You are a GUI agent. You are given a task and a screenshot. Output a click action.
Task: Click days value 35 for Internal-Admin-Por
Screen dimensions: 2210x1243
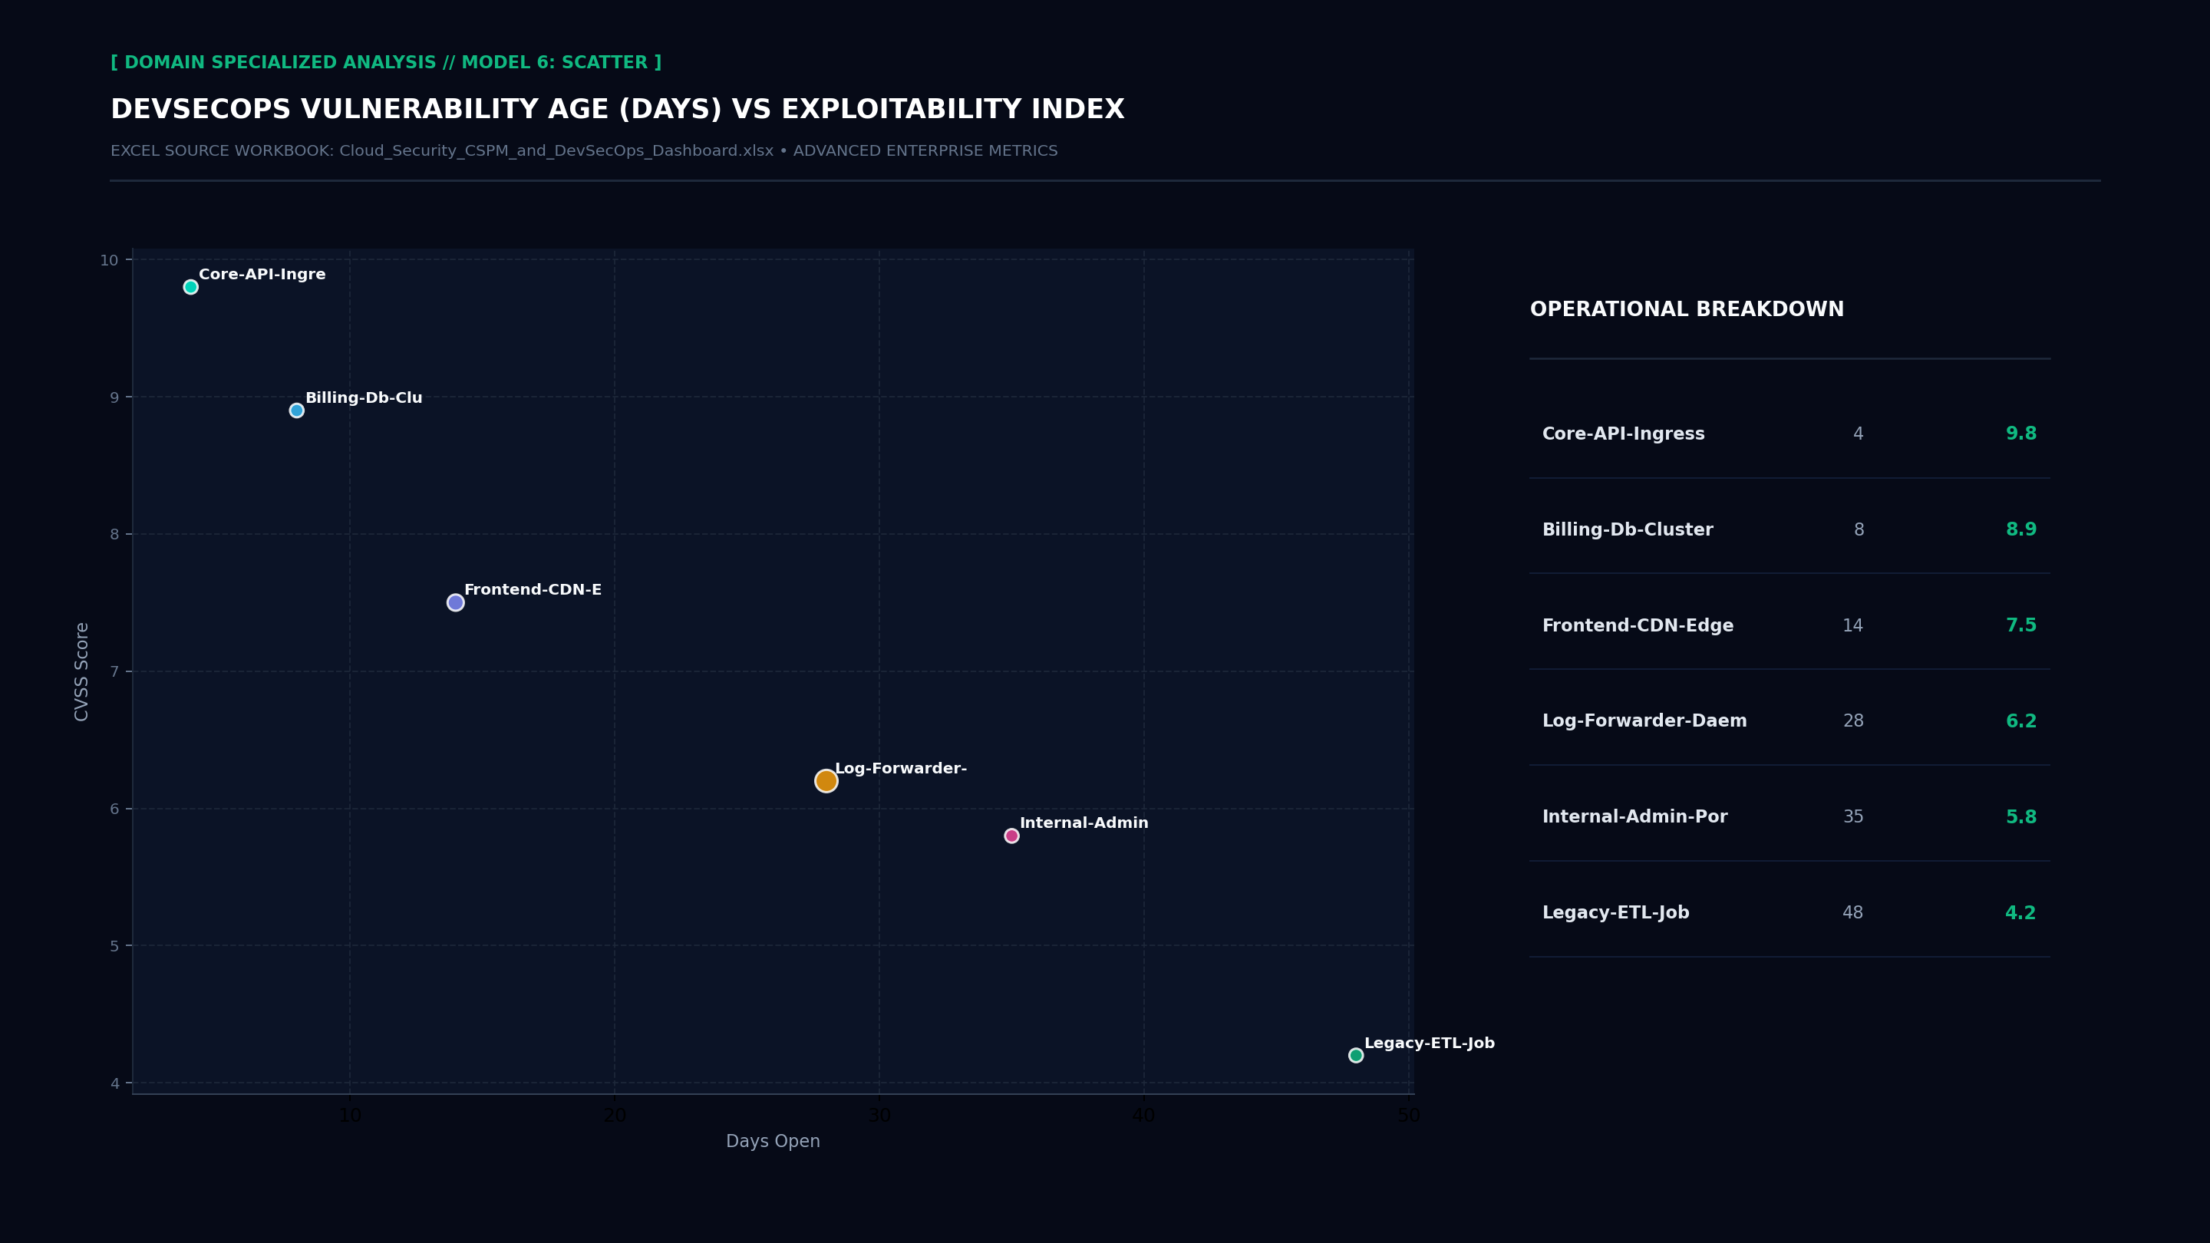(x=1853, y=816)
